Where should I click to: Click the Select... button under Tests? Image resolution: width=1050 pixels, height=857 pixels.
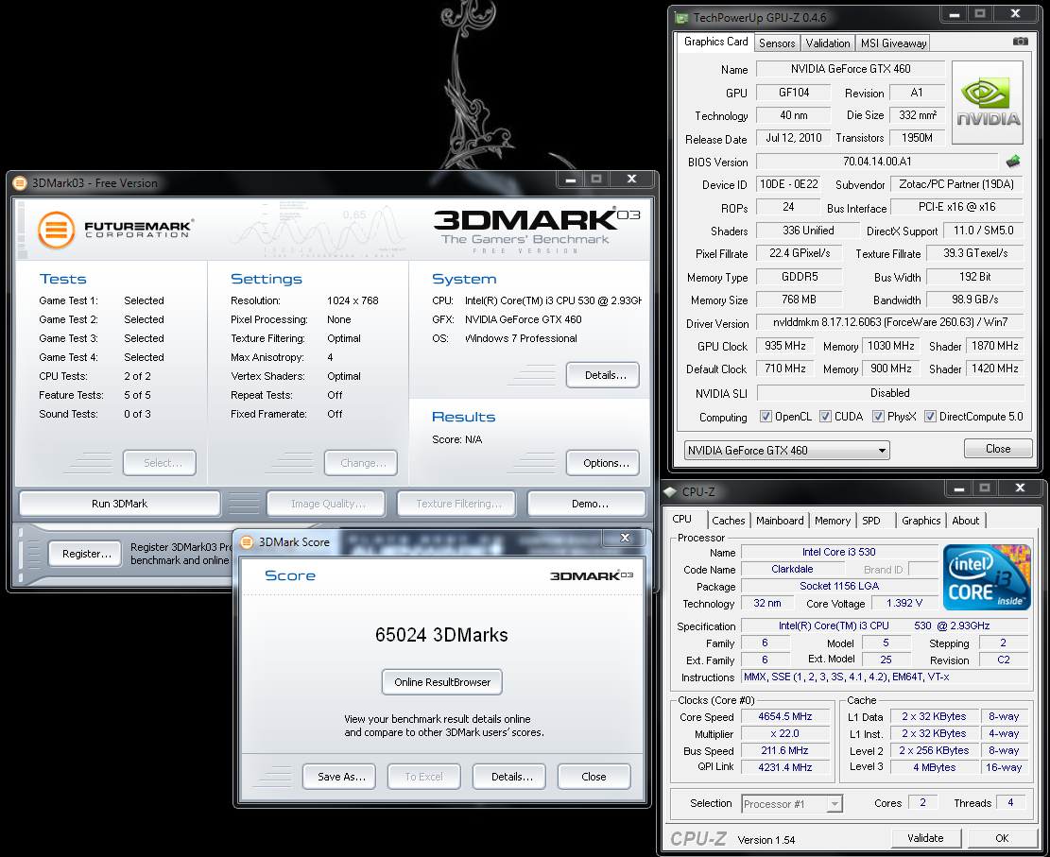pos(160,463)
